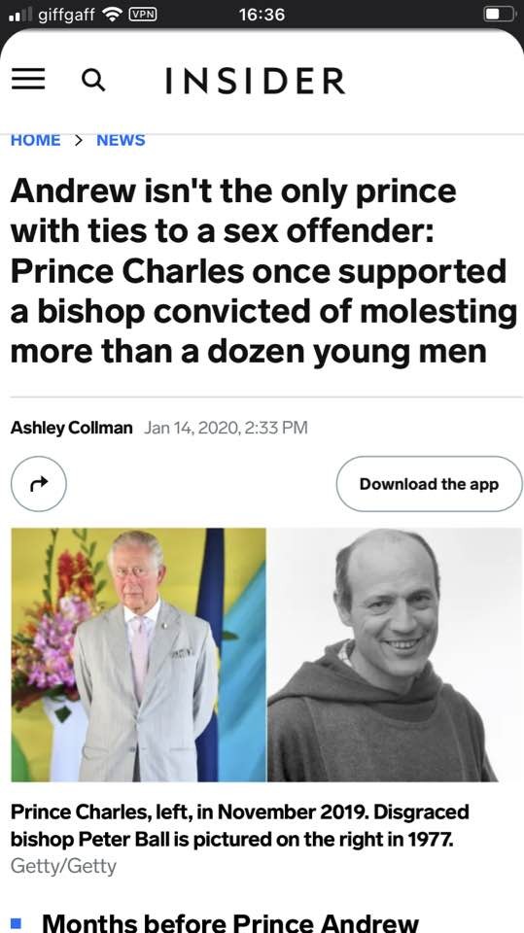Tap the 16:36 clock in status bar
The height and width of the screenshot is (933, 524).
point(262,15)
